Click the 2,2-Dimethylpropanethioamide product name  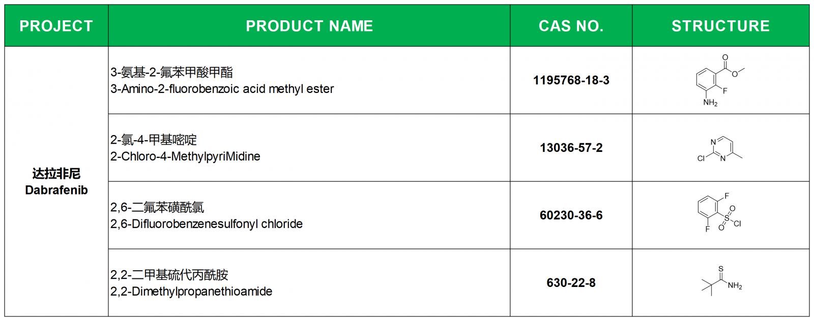[191, 292]
